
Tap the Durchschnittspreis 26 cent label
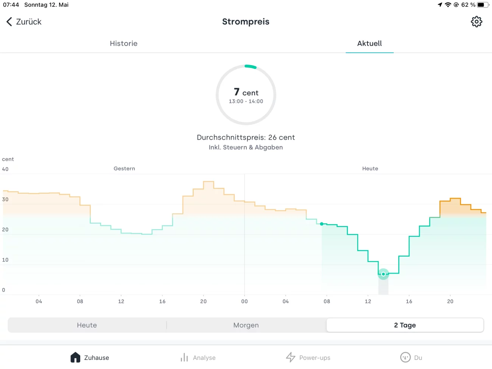pyautogui.click(x=246, y=137)
